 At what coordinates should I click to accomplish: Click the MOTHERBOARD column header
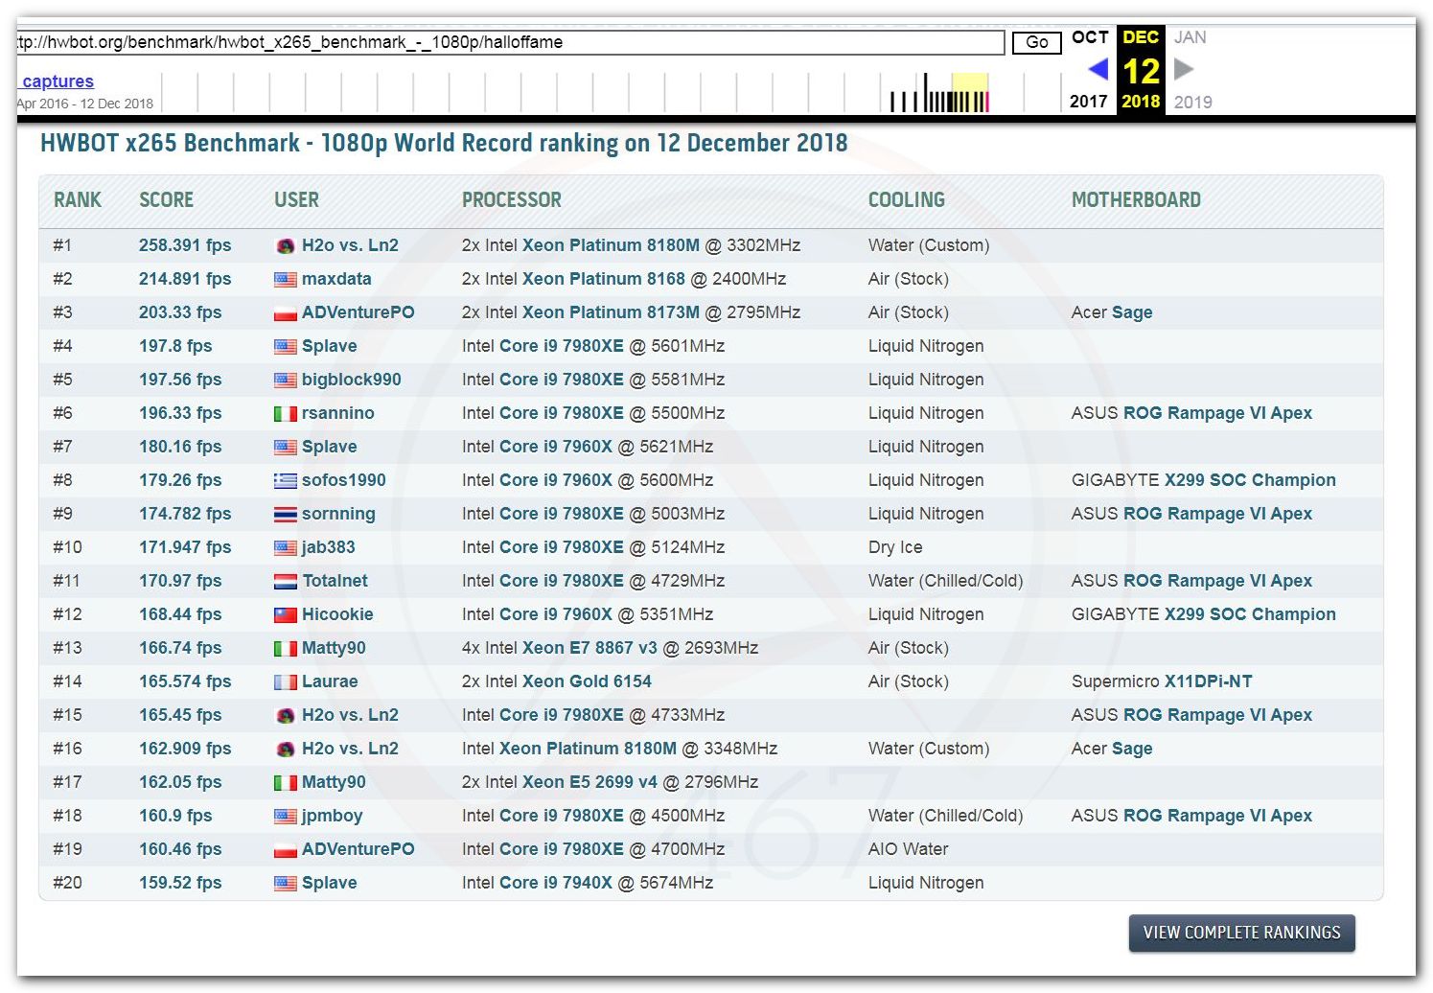click(1136, 200)
